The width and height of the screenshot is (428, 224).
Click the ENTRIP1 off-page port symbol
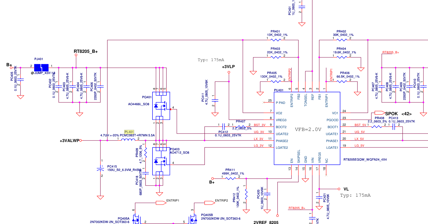(x=161, y=203)
